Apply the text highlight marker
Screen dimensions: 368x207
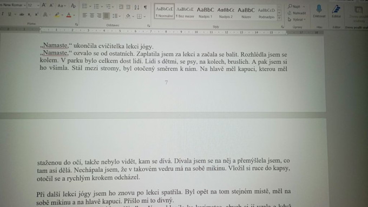pyautogui.click(x=57, y=15)
